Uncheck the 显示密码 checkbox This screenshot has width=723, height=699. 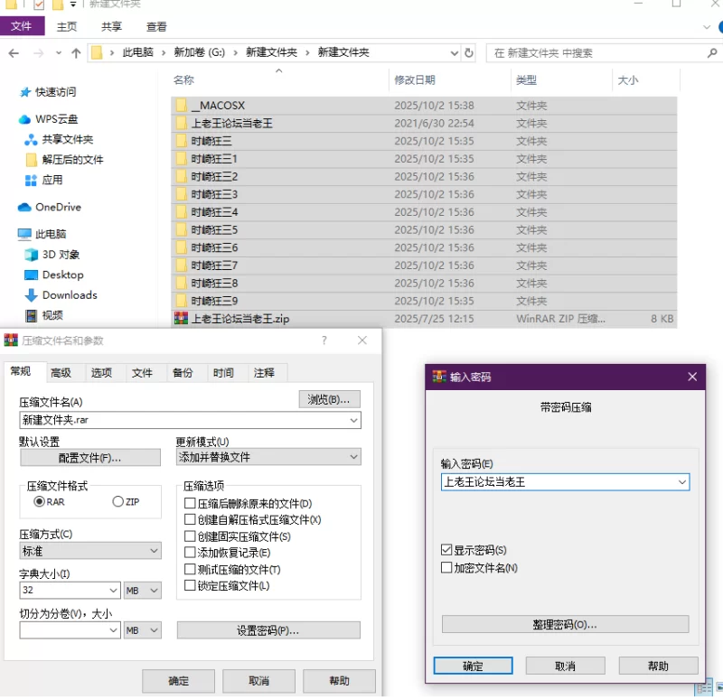[446, 550]
